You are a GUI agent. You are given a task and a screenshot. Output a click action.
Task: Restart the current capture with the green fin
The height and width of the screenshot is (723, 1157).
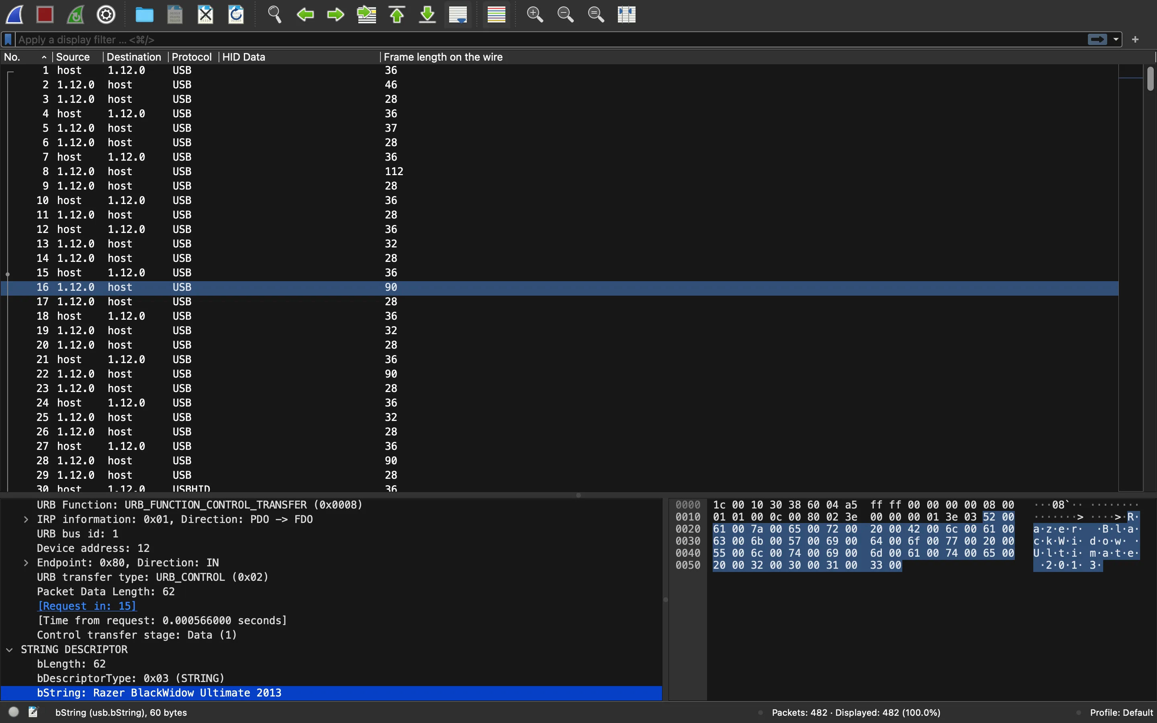point(76,14)
